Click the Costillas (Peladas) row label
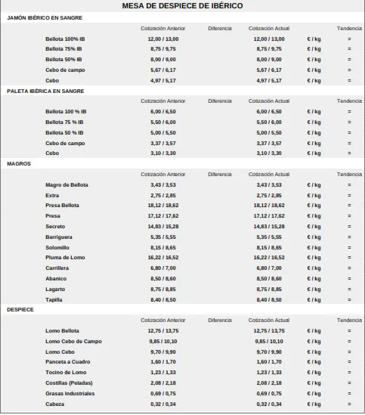Image resolution: width=365 pixels, height=415 pixels. 69,383
